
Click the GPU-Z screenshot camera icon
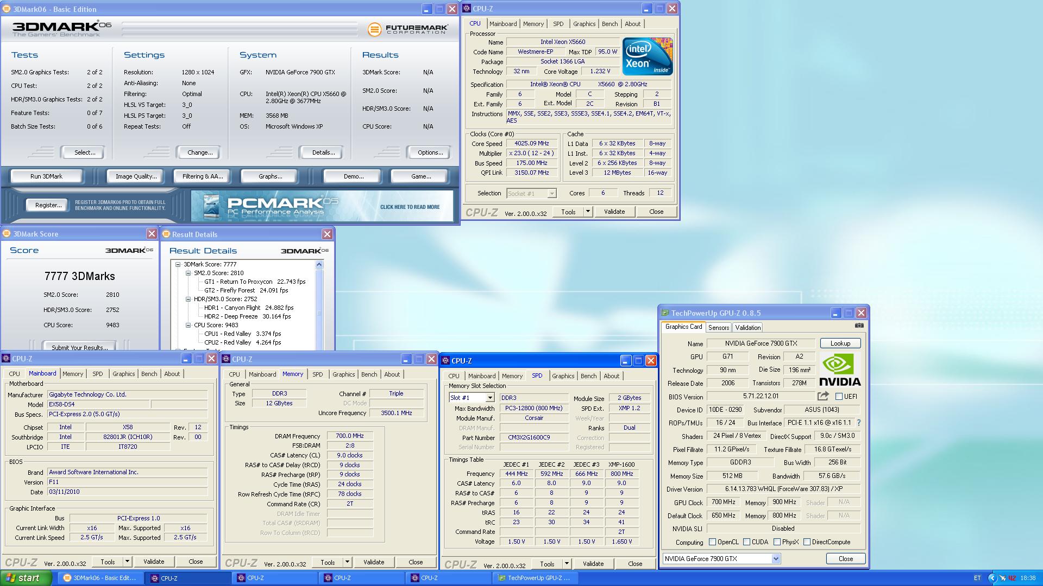coord(859,326)
